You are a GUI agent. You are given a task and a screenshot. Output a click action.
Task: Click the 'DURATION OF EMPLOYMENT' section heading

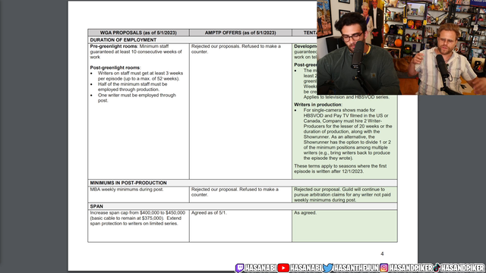(x=123, y=40)
